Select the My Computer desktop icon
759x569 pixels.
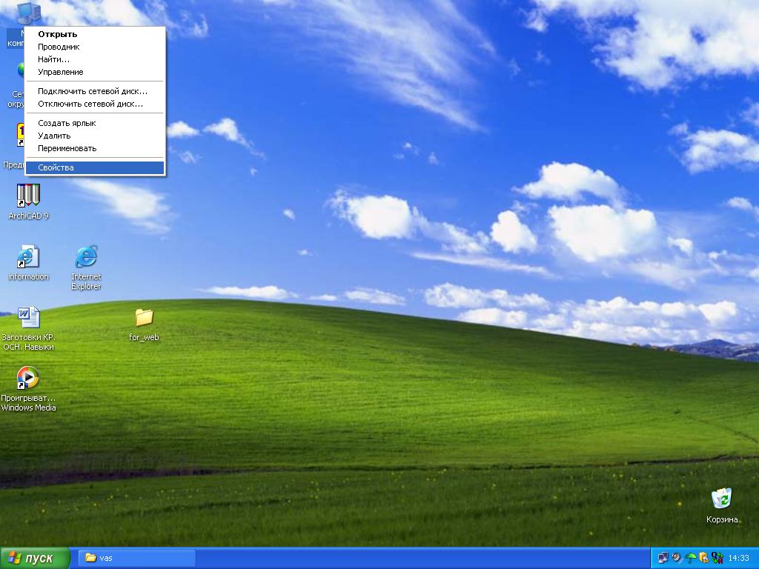click(27, 13)
